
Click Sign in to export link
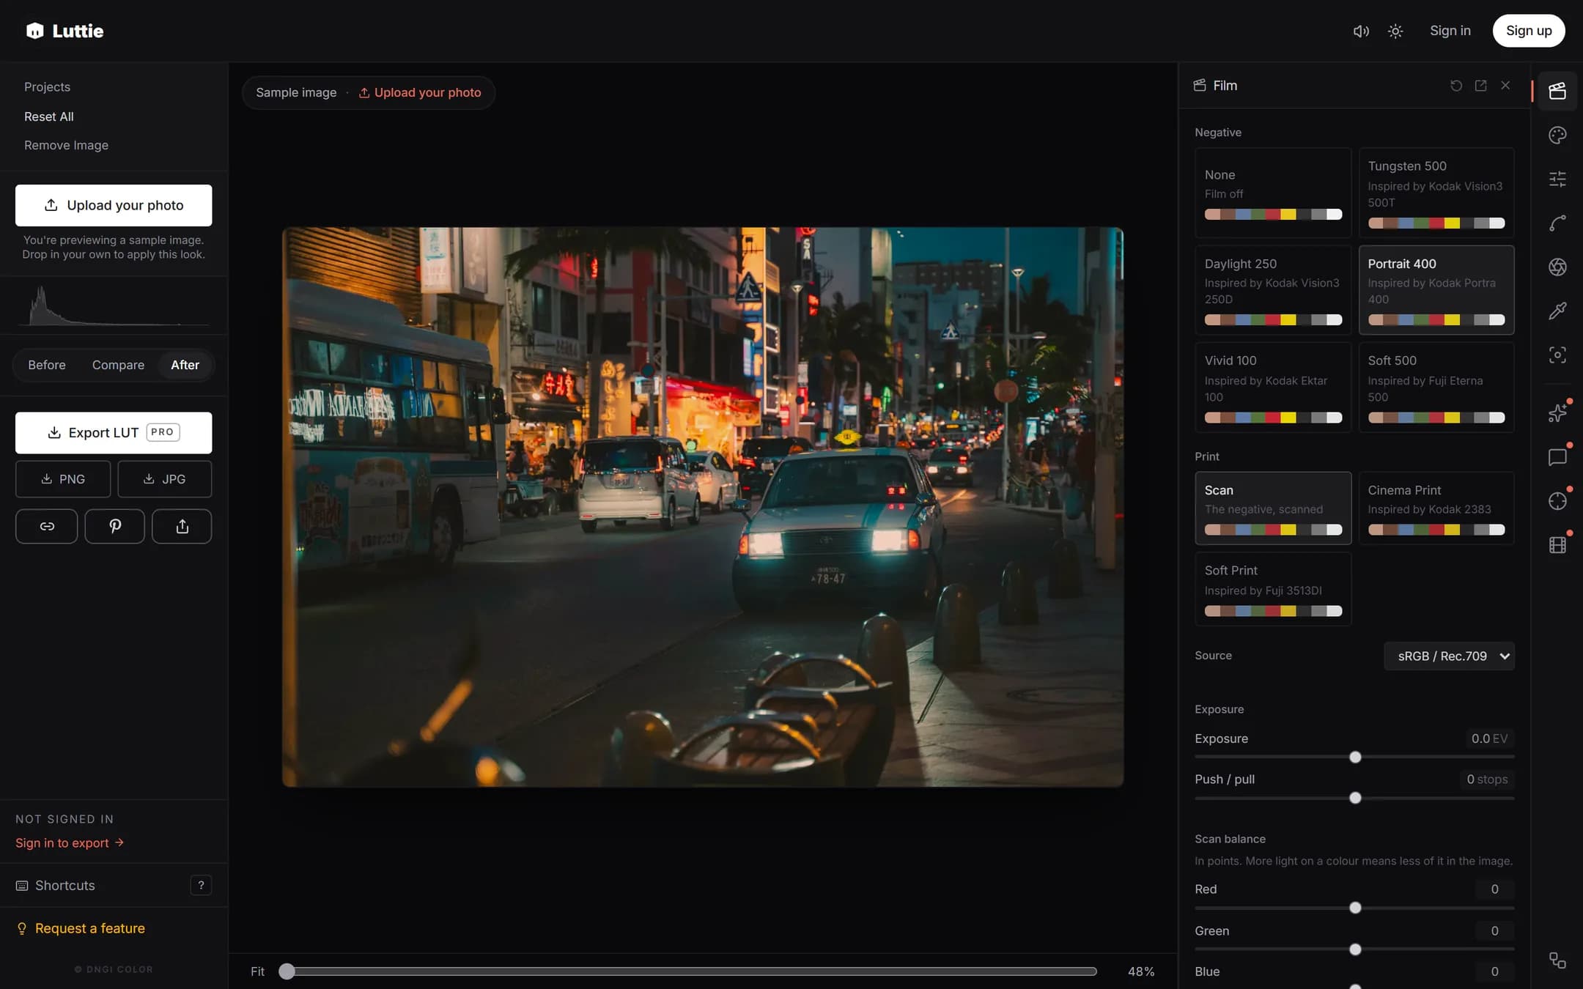70,843
